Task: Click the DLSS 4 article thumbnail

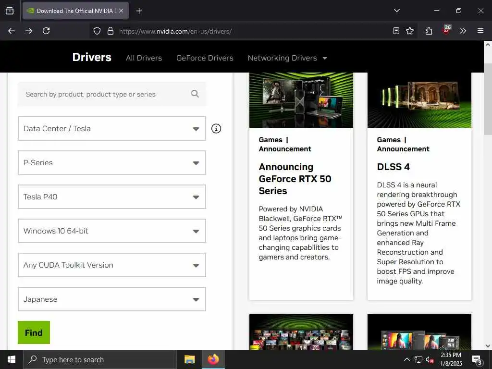Action: (419, 100)
